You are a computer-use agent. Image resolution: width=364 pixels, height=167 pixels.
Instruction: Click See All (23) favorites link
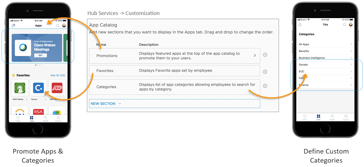click(58, 76)
